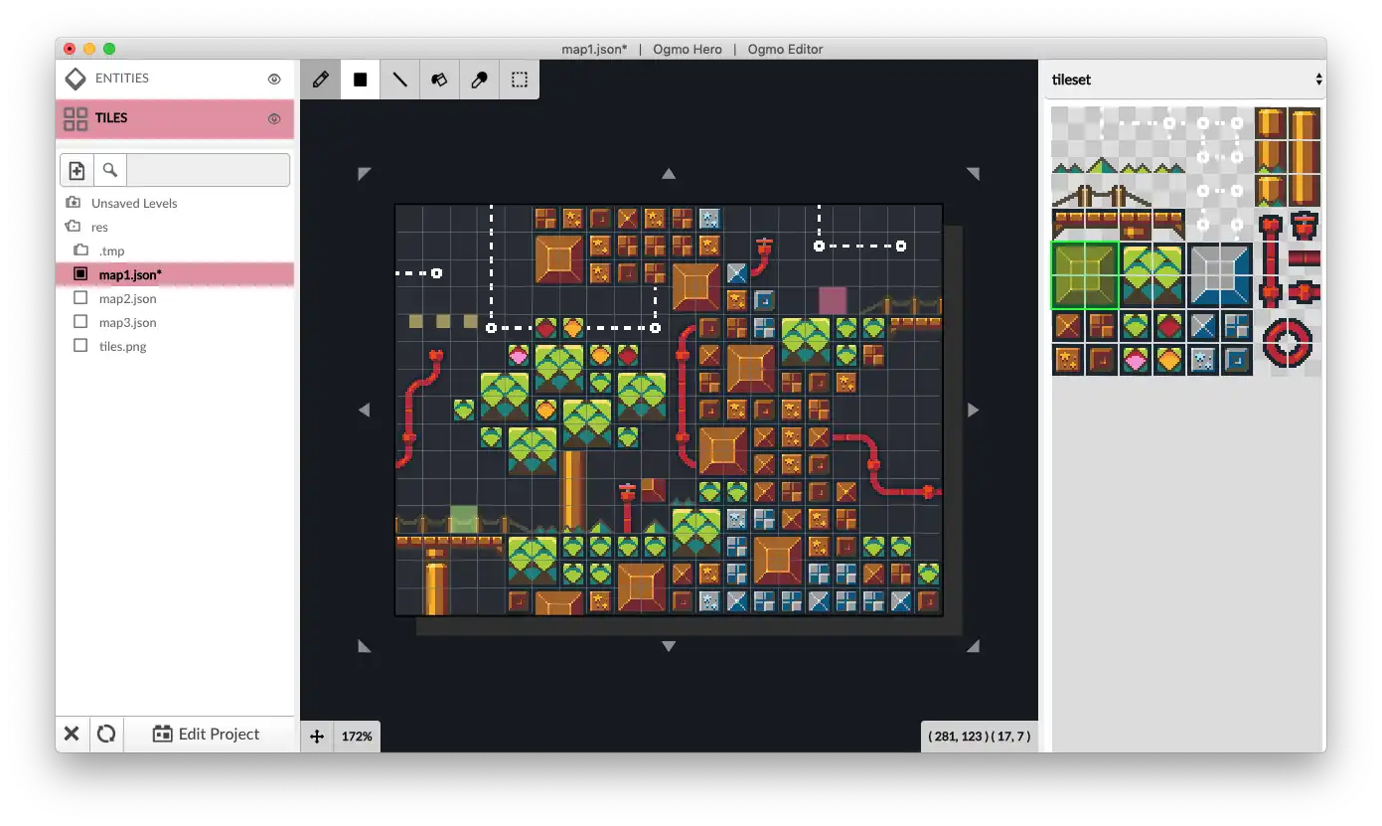Click the close project X icon
Screen dimensions: 1382x826
pyautogui.click(x=72, y=734)
